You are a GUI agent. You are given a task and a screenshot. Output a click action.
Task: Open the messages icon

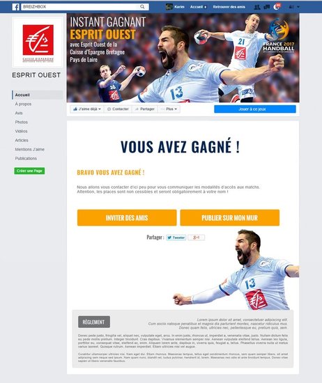point(267,7)
